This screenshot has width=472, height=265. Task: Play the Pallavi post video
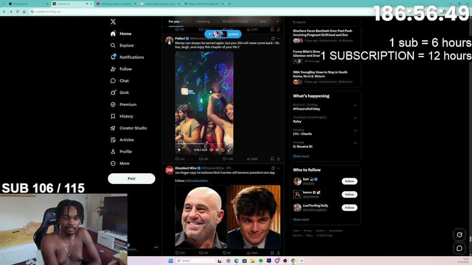coord(179,150)
